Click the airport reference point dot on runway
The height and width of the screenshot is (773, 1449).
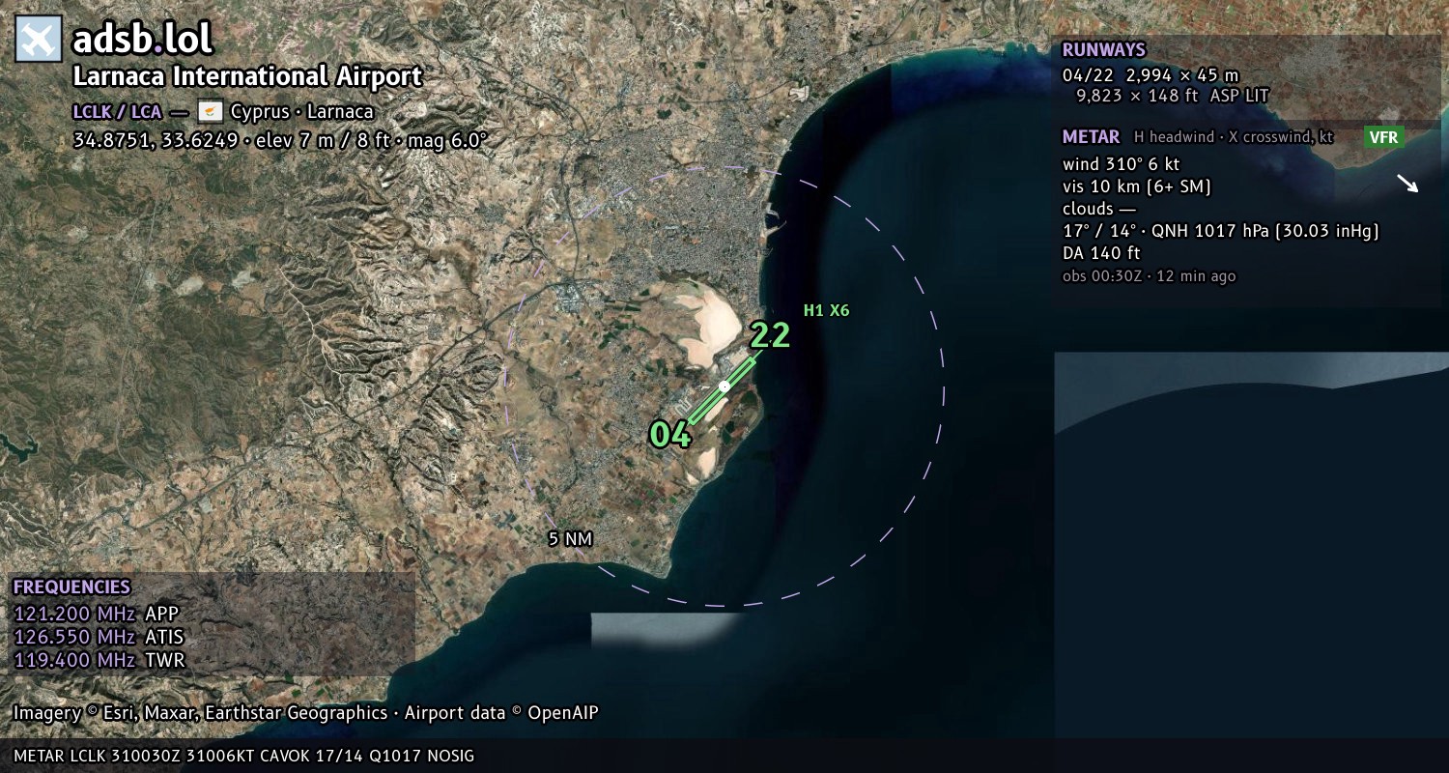coord(724,386)
